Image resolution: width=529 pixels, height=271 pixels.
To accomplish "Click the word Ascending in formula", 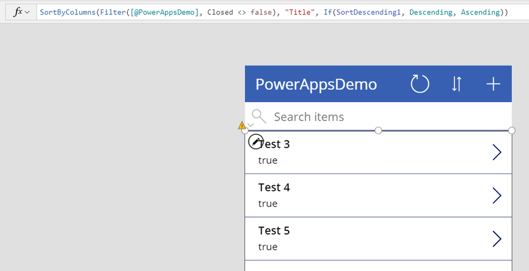I will [x=480, y=12].
